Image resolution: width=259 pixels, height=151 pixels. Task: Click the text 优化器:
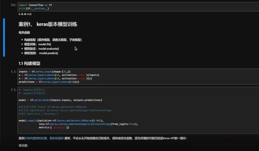24,146
